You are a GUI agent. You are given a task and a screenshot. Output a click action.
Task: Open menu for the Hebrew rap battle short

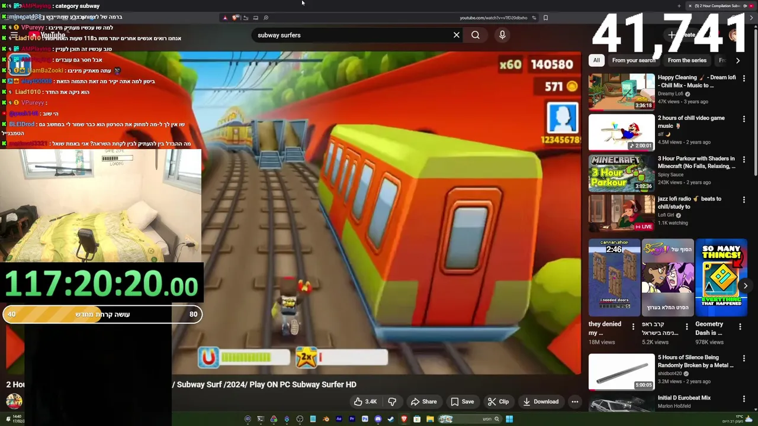coord(687,327)
